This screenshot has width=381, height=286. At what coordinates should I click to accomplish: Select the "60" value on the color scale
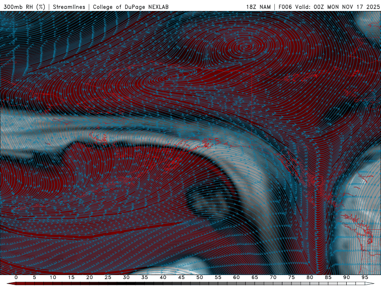click(x=236, y=277)
